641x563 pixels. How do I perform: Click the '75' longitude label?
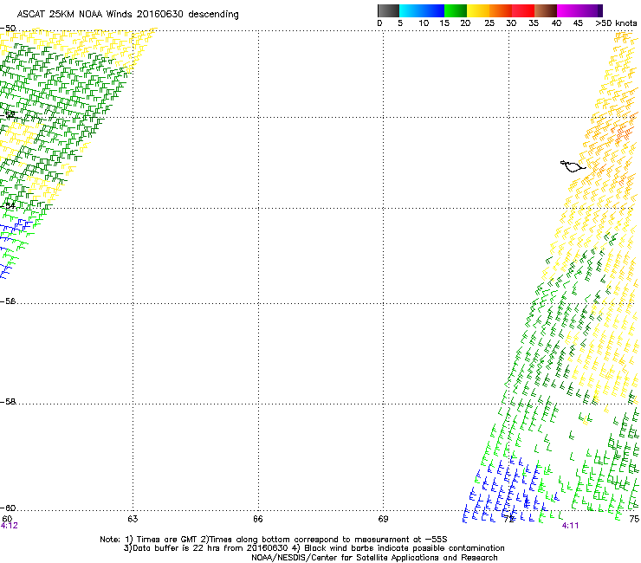point(634,519)
